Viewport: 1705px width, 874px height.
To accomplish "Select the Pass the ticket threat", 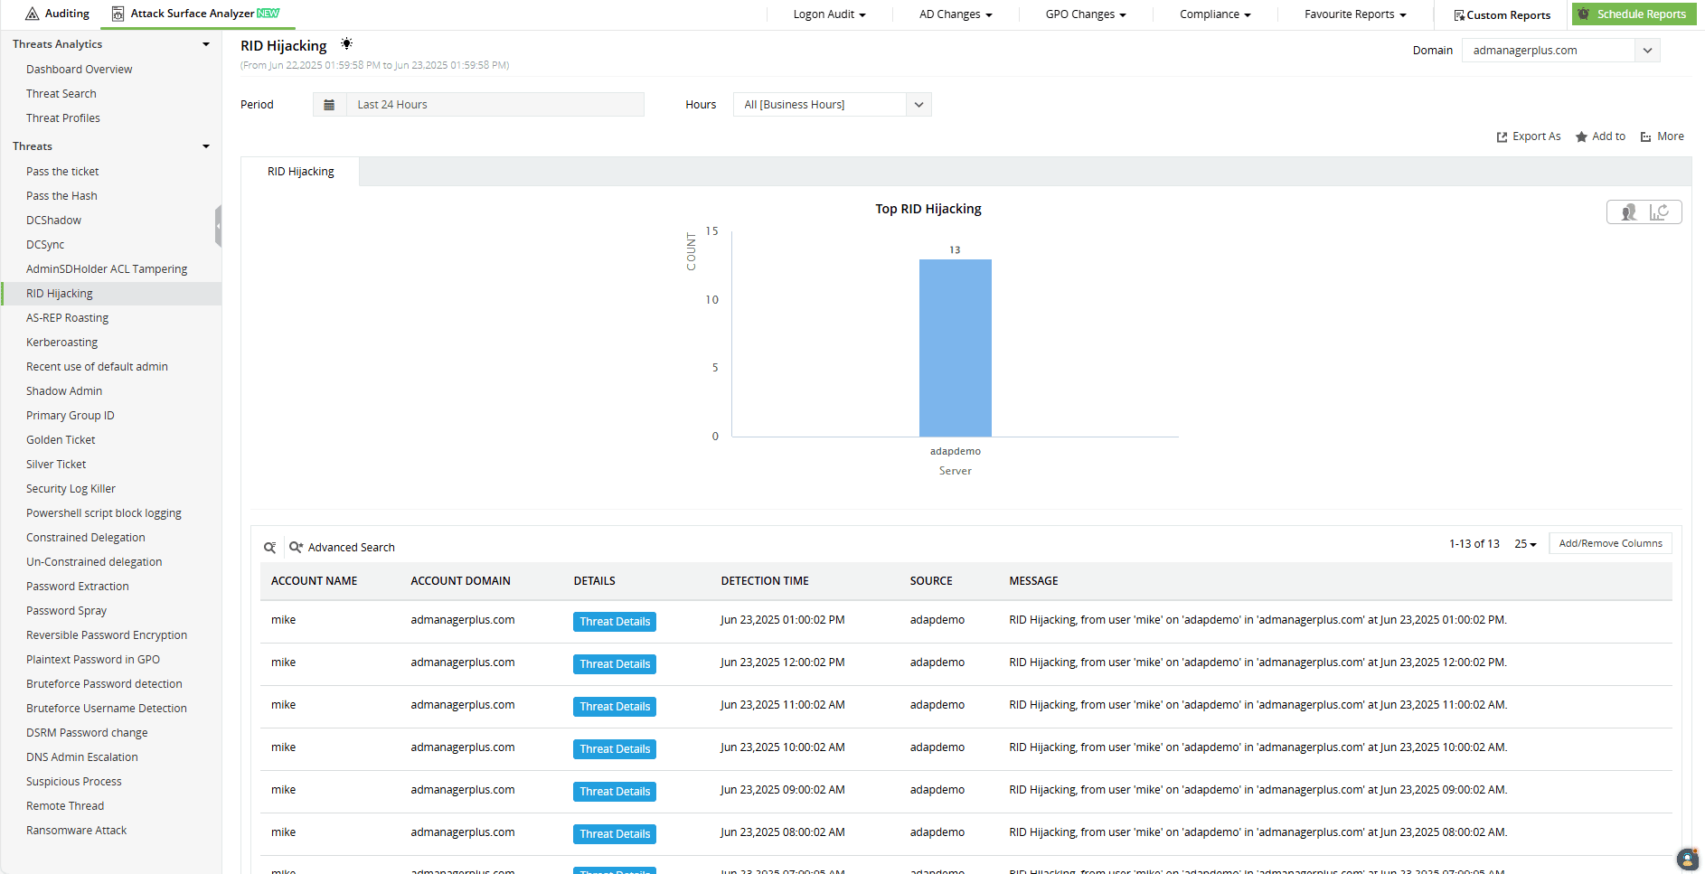I will click(62, 172).
